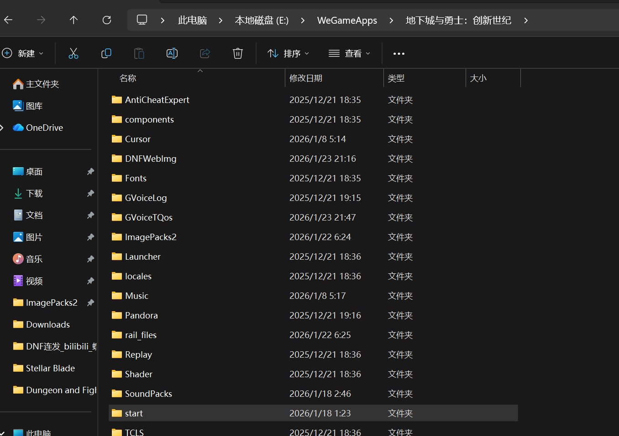619x436 pixels.
Task: Click the Cut scissors icon
Action: click(73, 53)
